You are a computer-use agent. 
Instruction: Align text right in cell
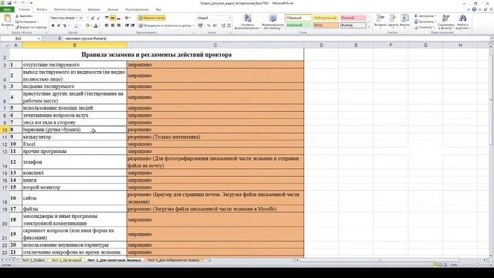(x=118, y=25)
